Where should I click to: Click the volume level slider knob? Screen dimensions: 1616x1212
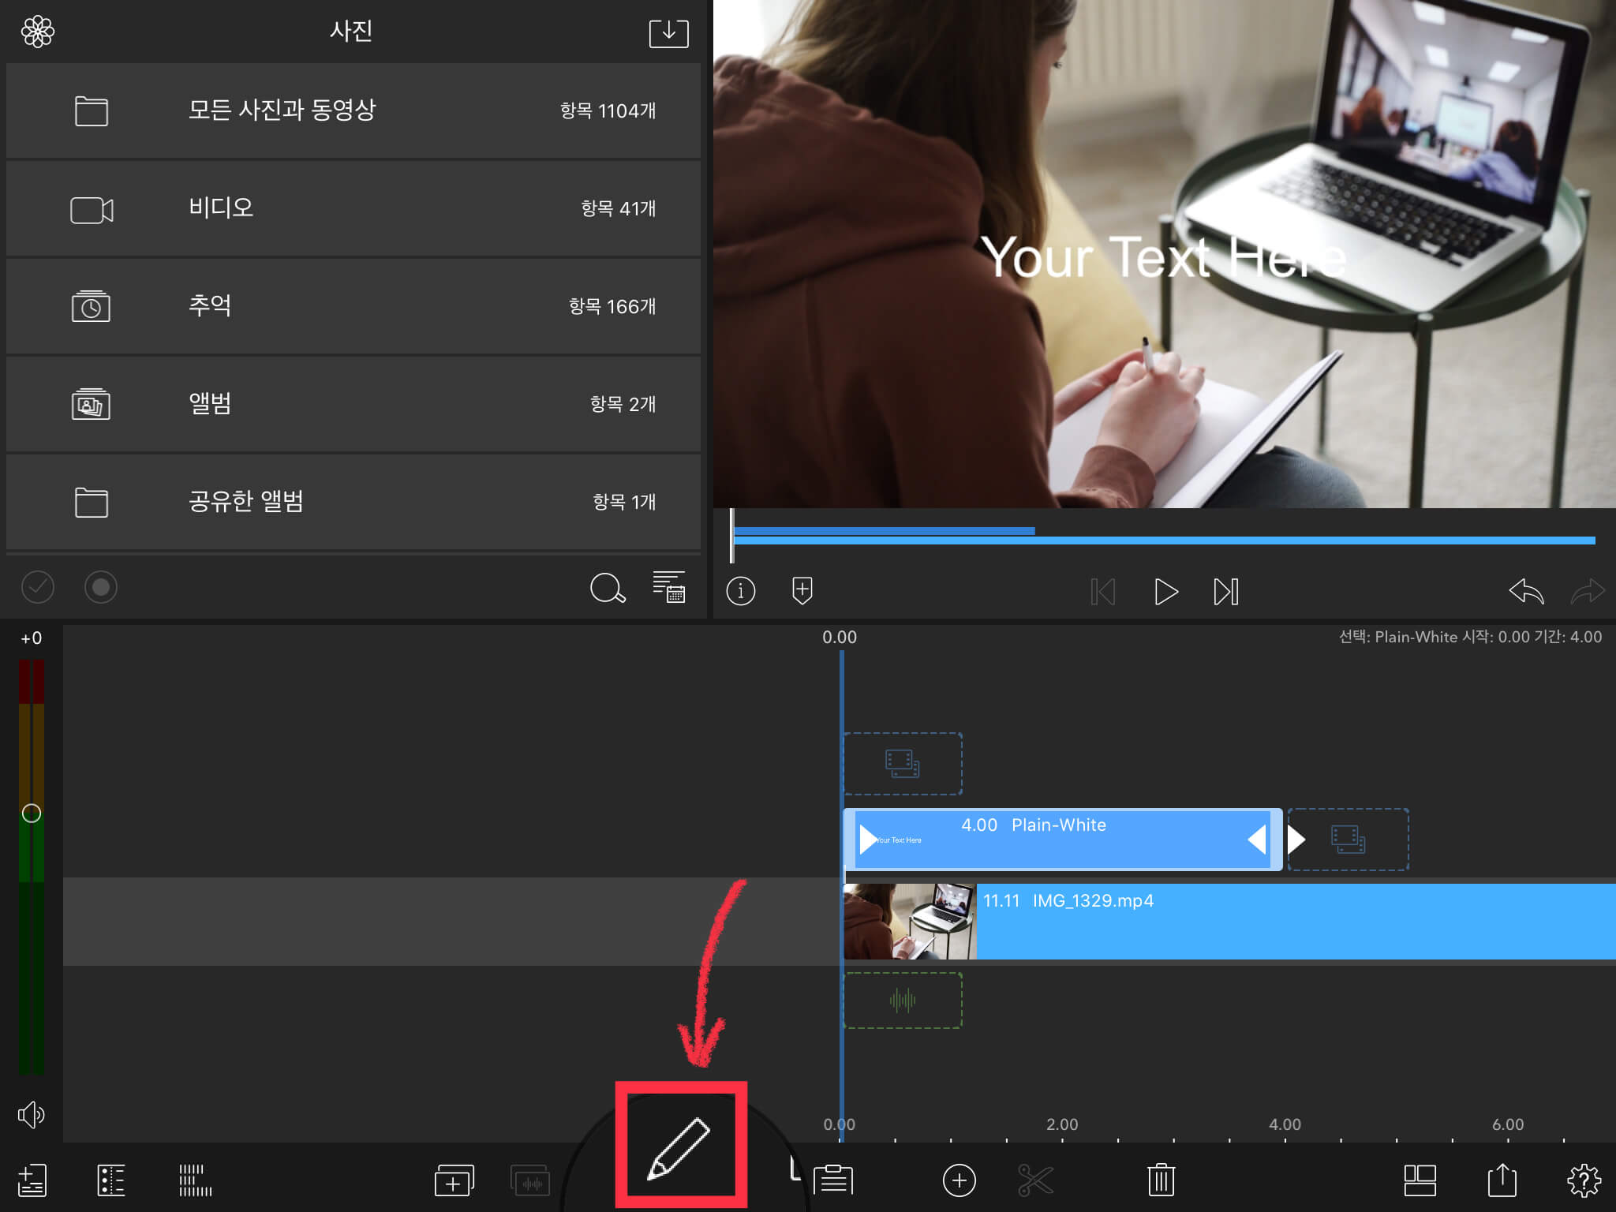32,814
